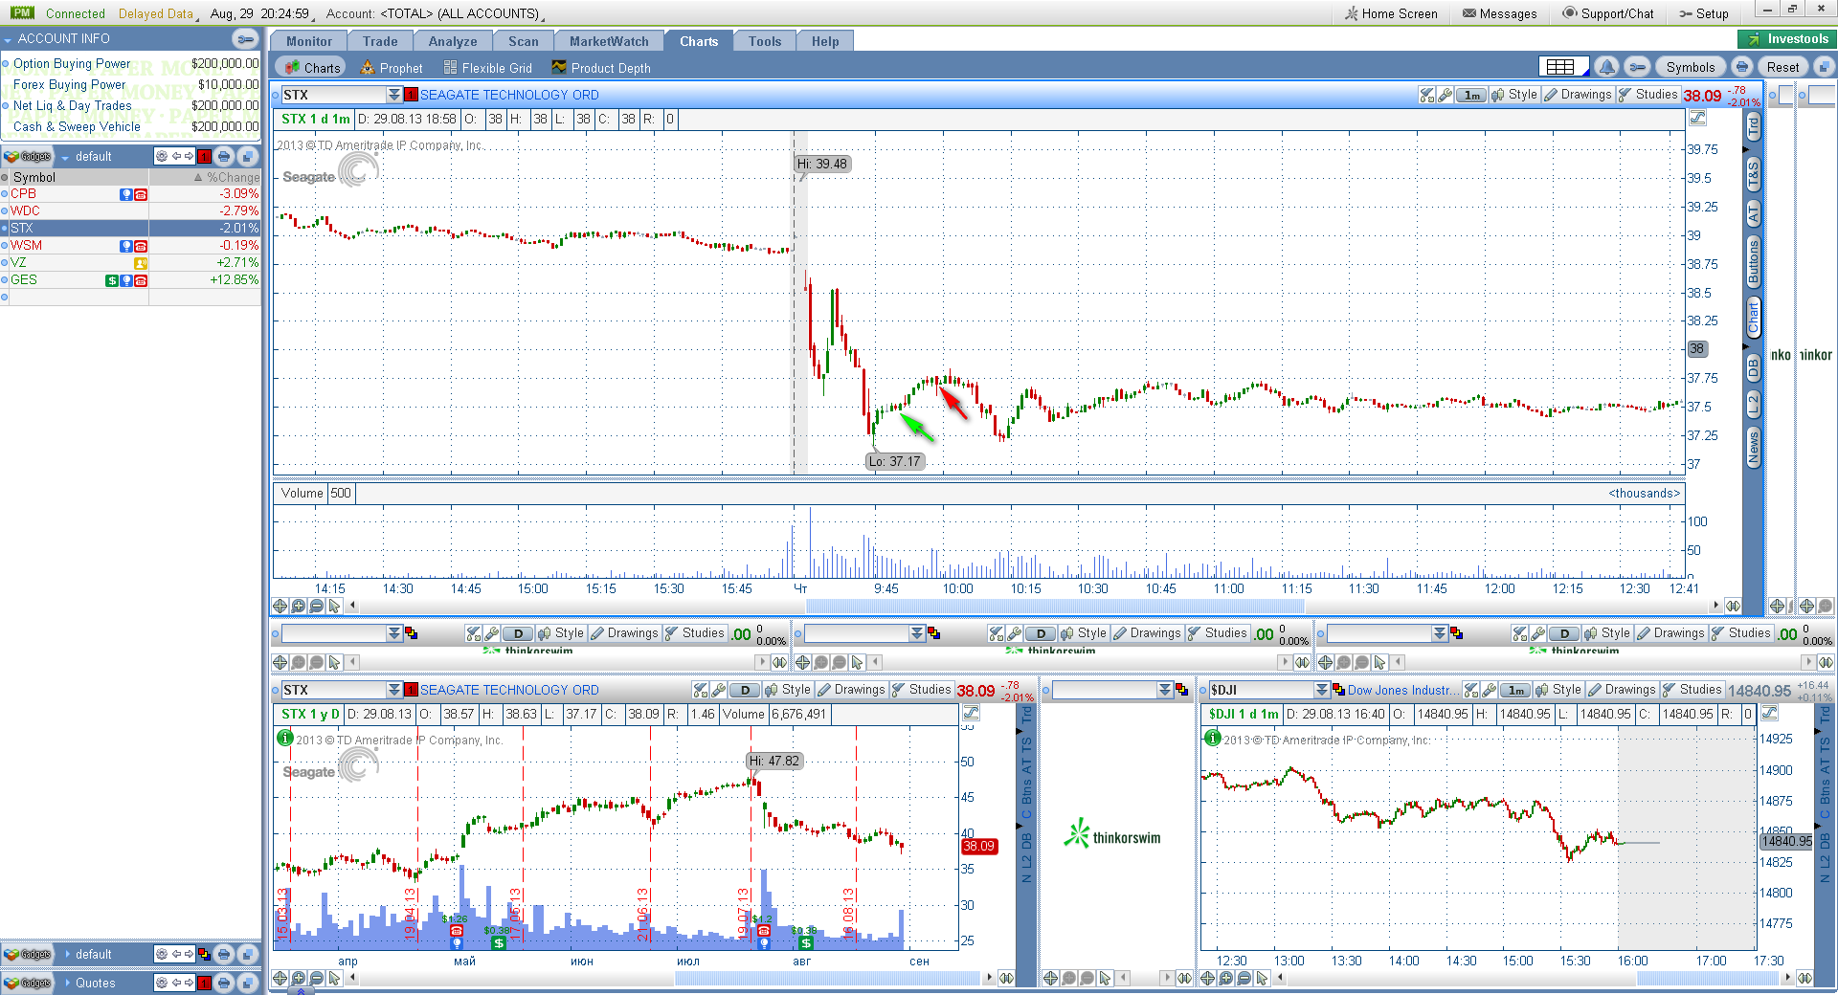
Task: Open the Prophet chart tool
Action: pyautogui.click(x=392, y=68)
